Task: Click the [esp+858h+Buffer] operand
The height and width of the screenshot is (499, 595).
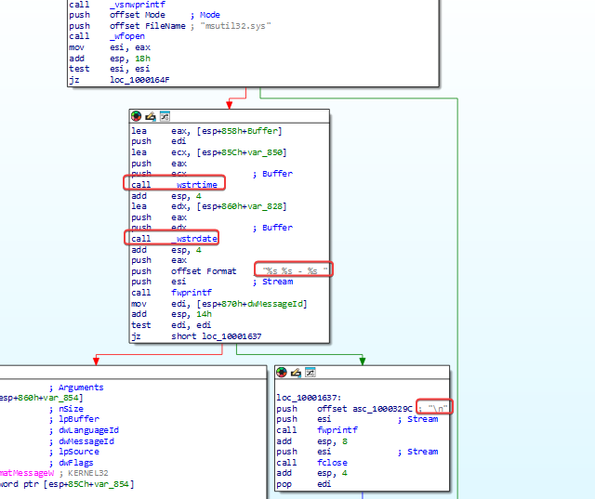Action: point(239,131)
